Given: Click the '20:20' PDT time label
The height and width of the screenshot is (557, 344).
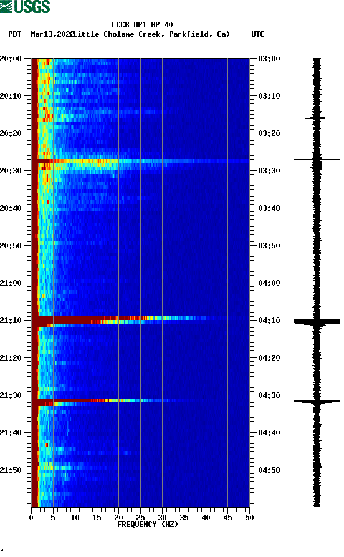Looking at the screenshot, I should 11,133.
